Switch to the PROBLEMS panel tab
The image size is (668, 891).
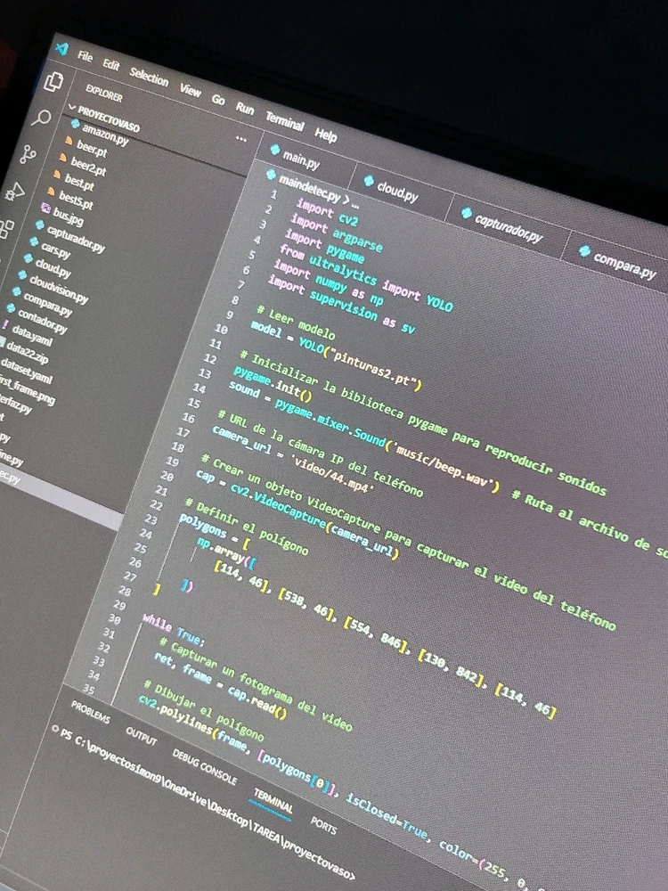tap(90, 716)
